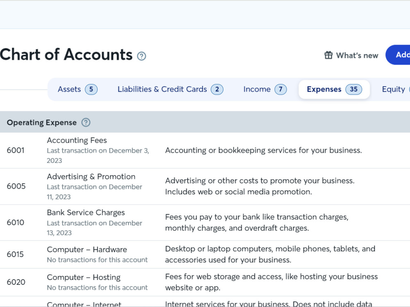
Task: Open the Operating Expense help tooltip icon
Action: (86, 122)
